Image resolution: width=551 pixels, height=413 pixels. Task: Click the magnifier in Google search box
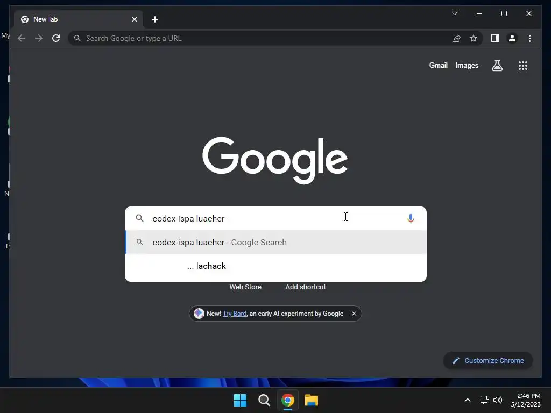(140, 218)
